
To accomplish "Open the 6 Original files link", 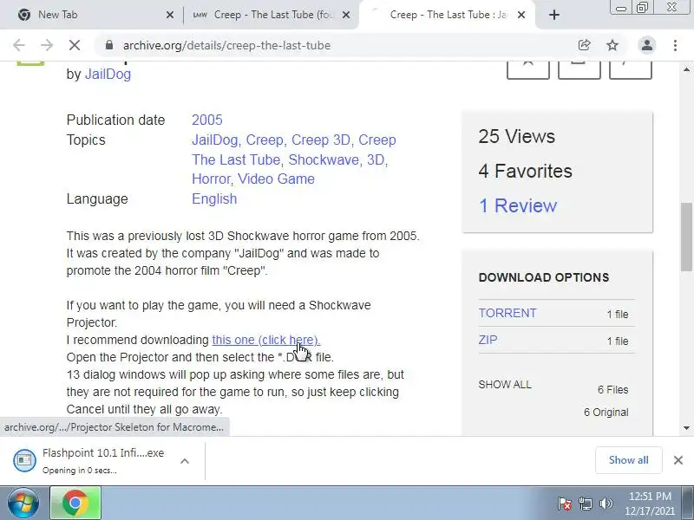I will 606,413.
